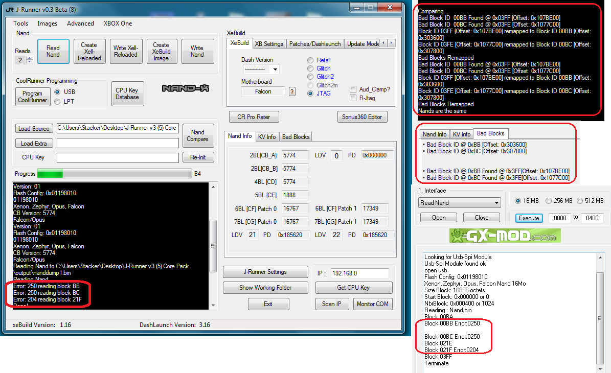This screenshot has height=373, width=611.
Task: Click the IP address field
Action: pyautogui.click(x=359, y=273)
